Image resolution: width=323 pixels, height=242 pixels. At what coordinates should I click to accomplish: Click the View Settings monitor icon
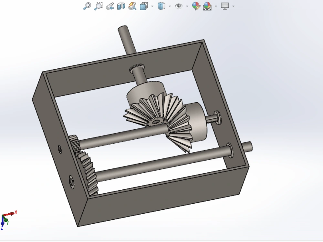[x=225, y=6]
